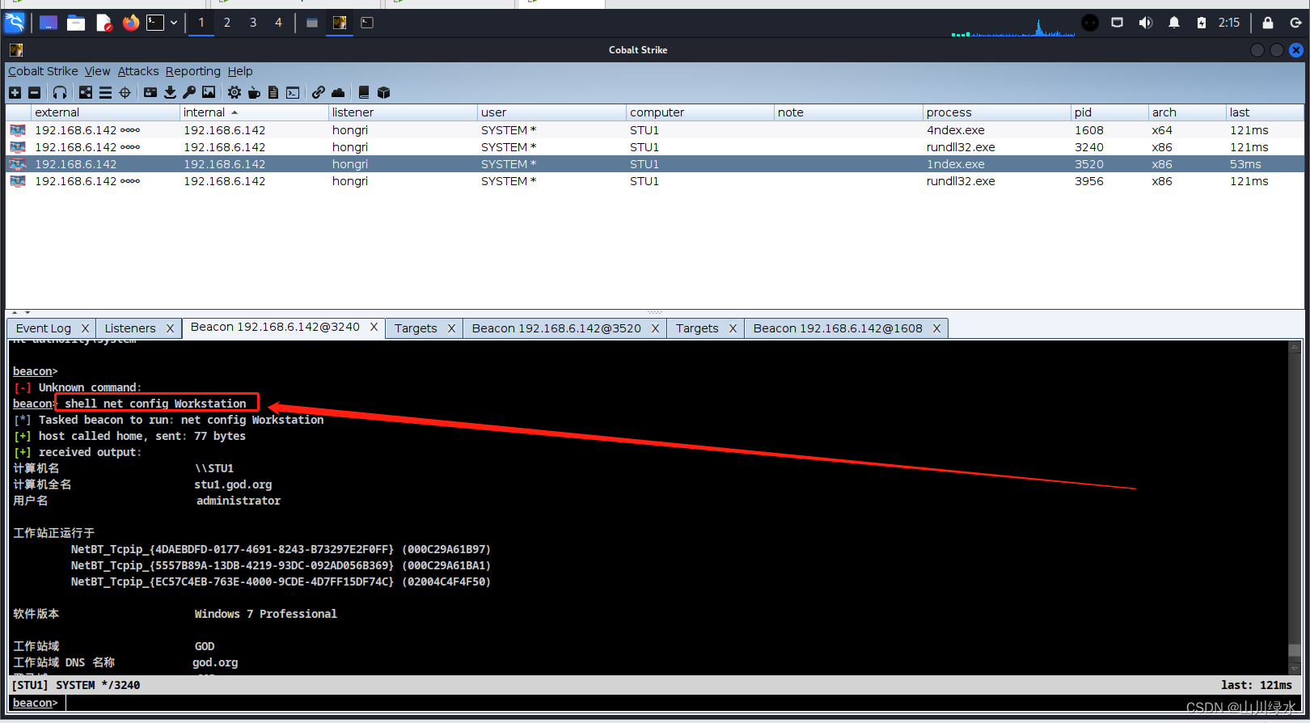Open listeners via the headphones icon

click(x=60, y=93)
